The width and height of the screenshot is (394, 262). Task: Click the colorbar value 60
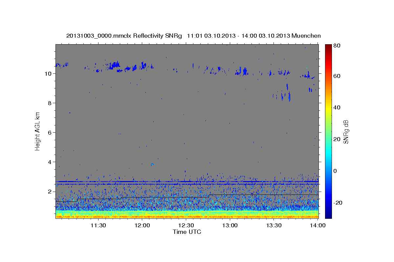[337, 76]
